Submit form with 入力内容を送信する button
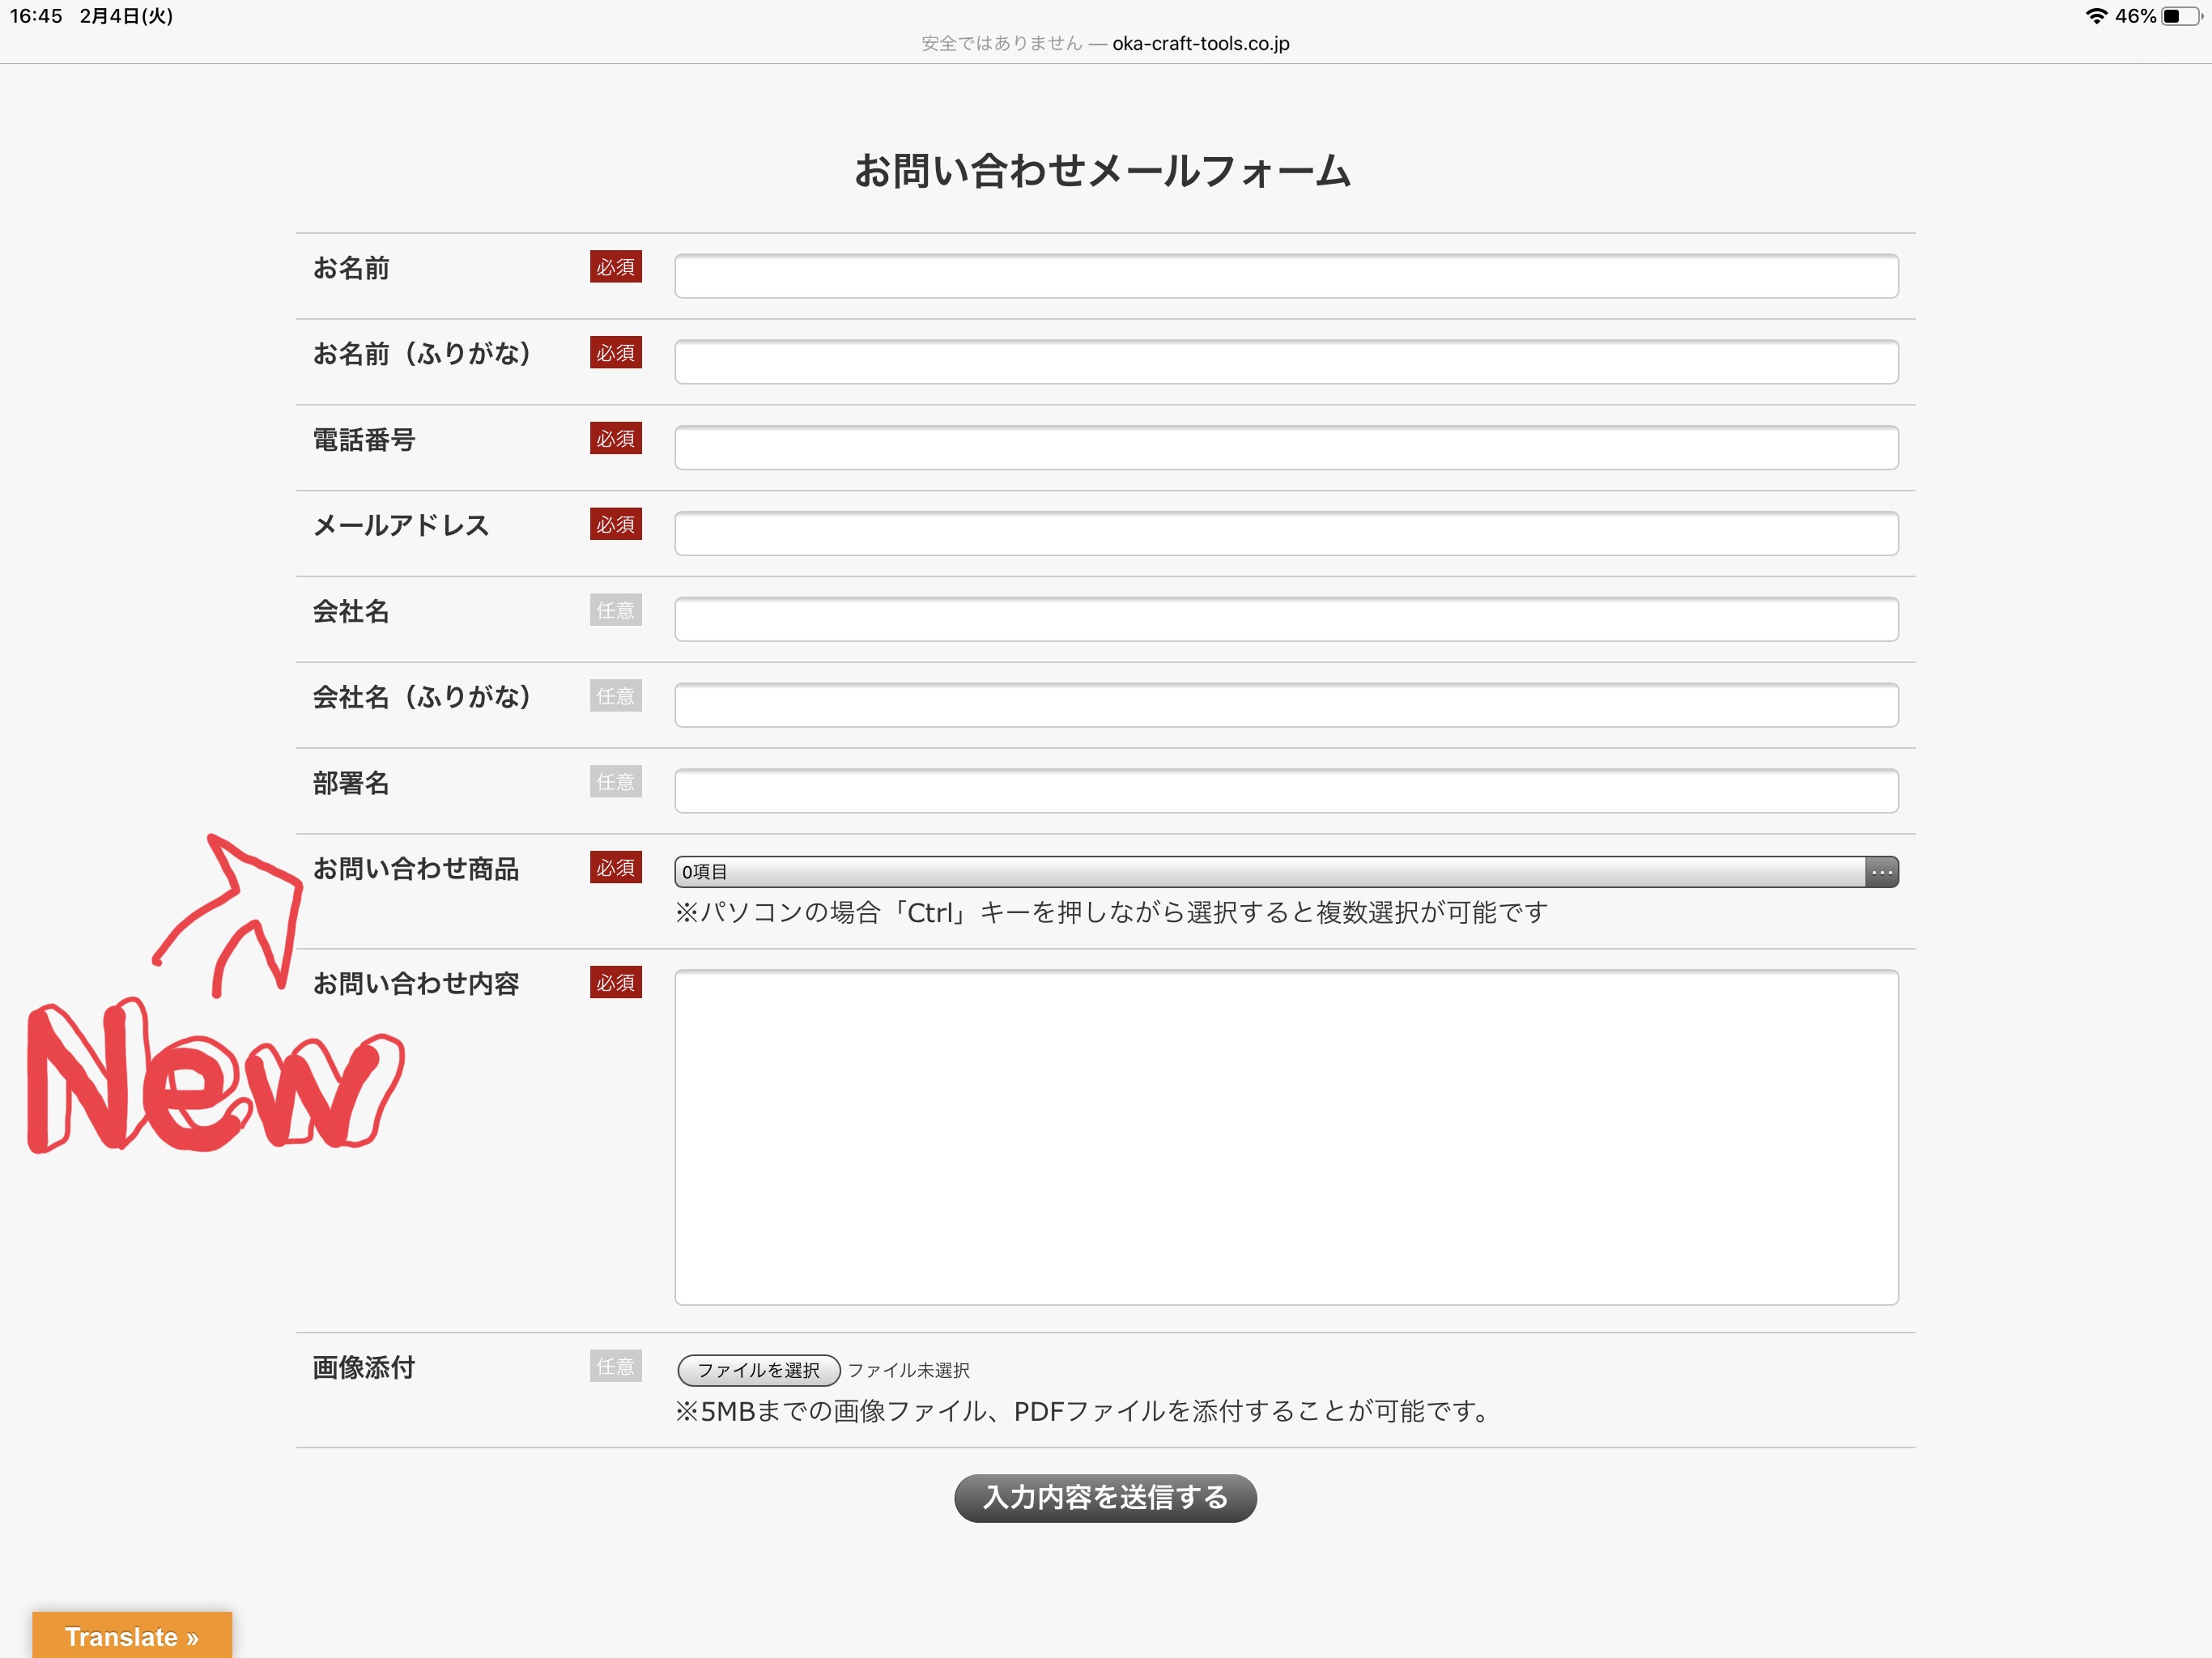Viewport: 2212px width, 1658px height. coord(1104,1497)
